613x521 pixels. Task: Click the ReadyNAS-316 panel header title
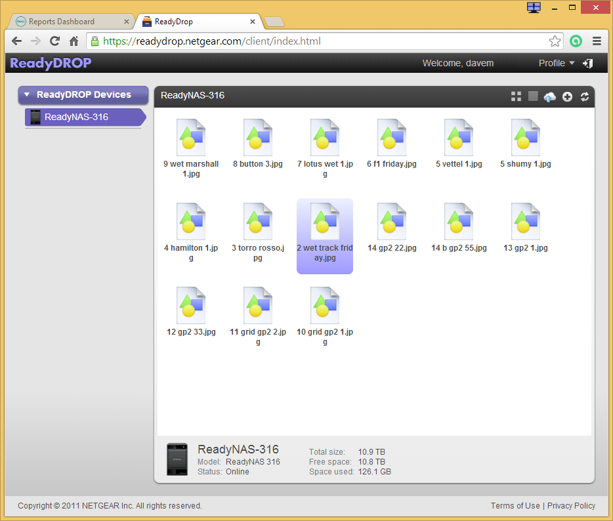[192, 95]
